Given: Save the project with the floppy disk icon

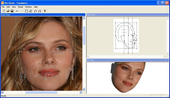Looking at the screenshot, I should coord(12,11).
